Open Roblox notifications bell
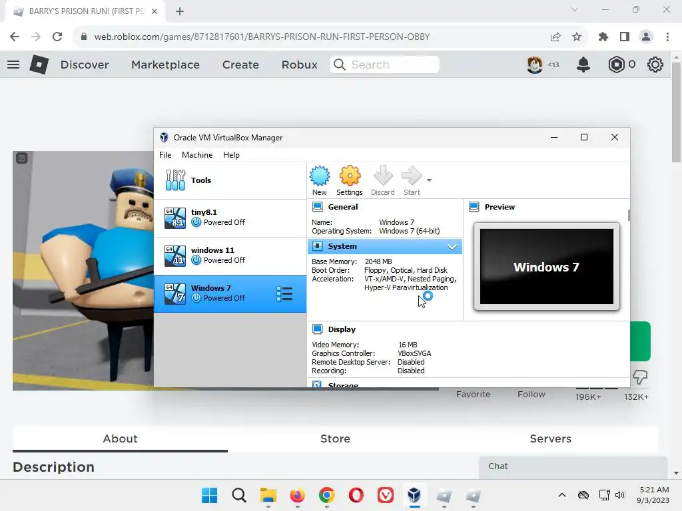682x511 pixels. [583, 65]
